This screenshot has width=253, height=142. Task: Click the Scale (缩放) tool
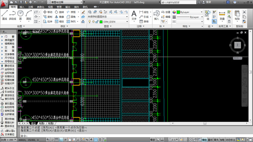59,21
